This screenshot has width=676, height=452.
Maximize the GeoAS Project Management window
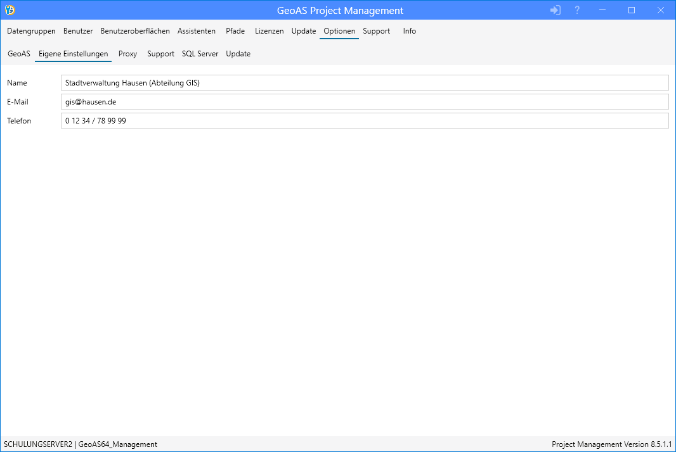click(632, 10)
